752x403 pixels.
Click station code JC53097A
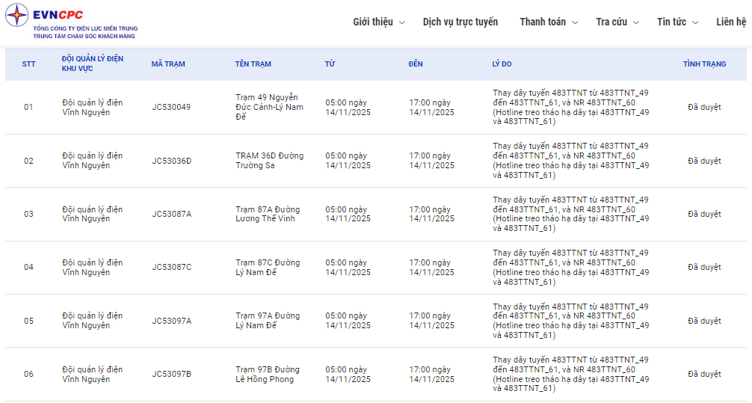click(171, 321)
